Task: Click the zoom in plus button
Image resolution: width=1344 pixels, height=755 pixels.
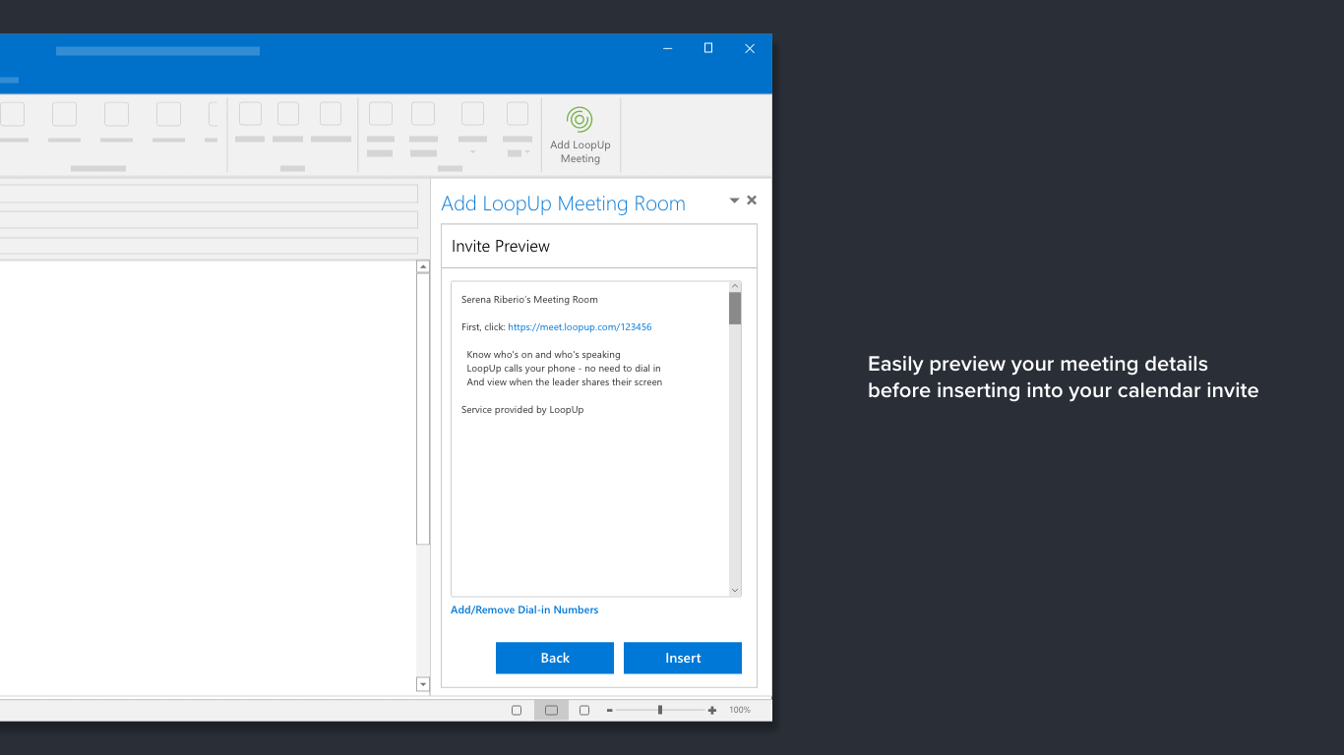Action: [712, 710]
